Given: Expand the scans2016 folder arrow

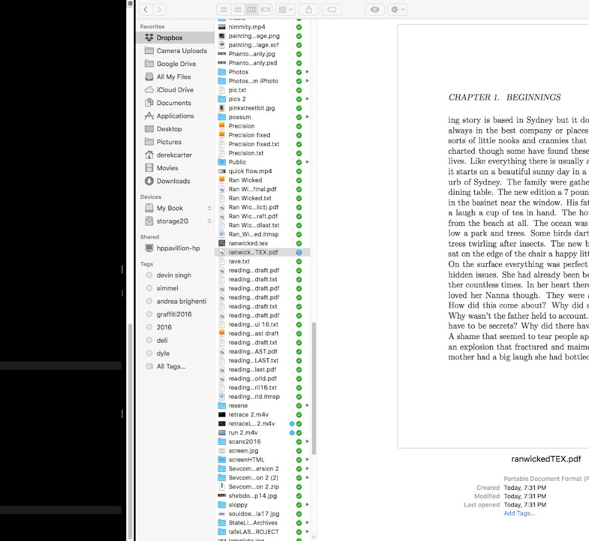Looking at the screenshot, I should pyautogui.click(x=307, y=442).
